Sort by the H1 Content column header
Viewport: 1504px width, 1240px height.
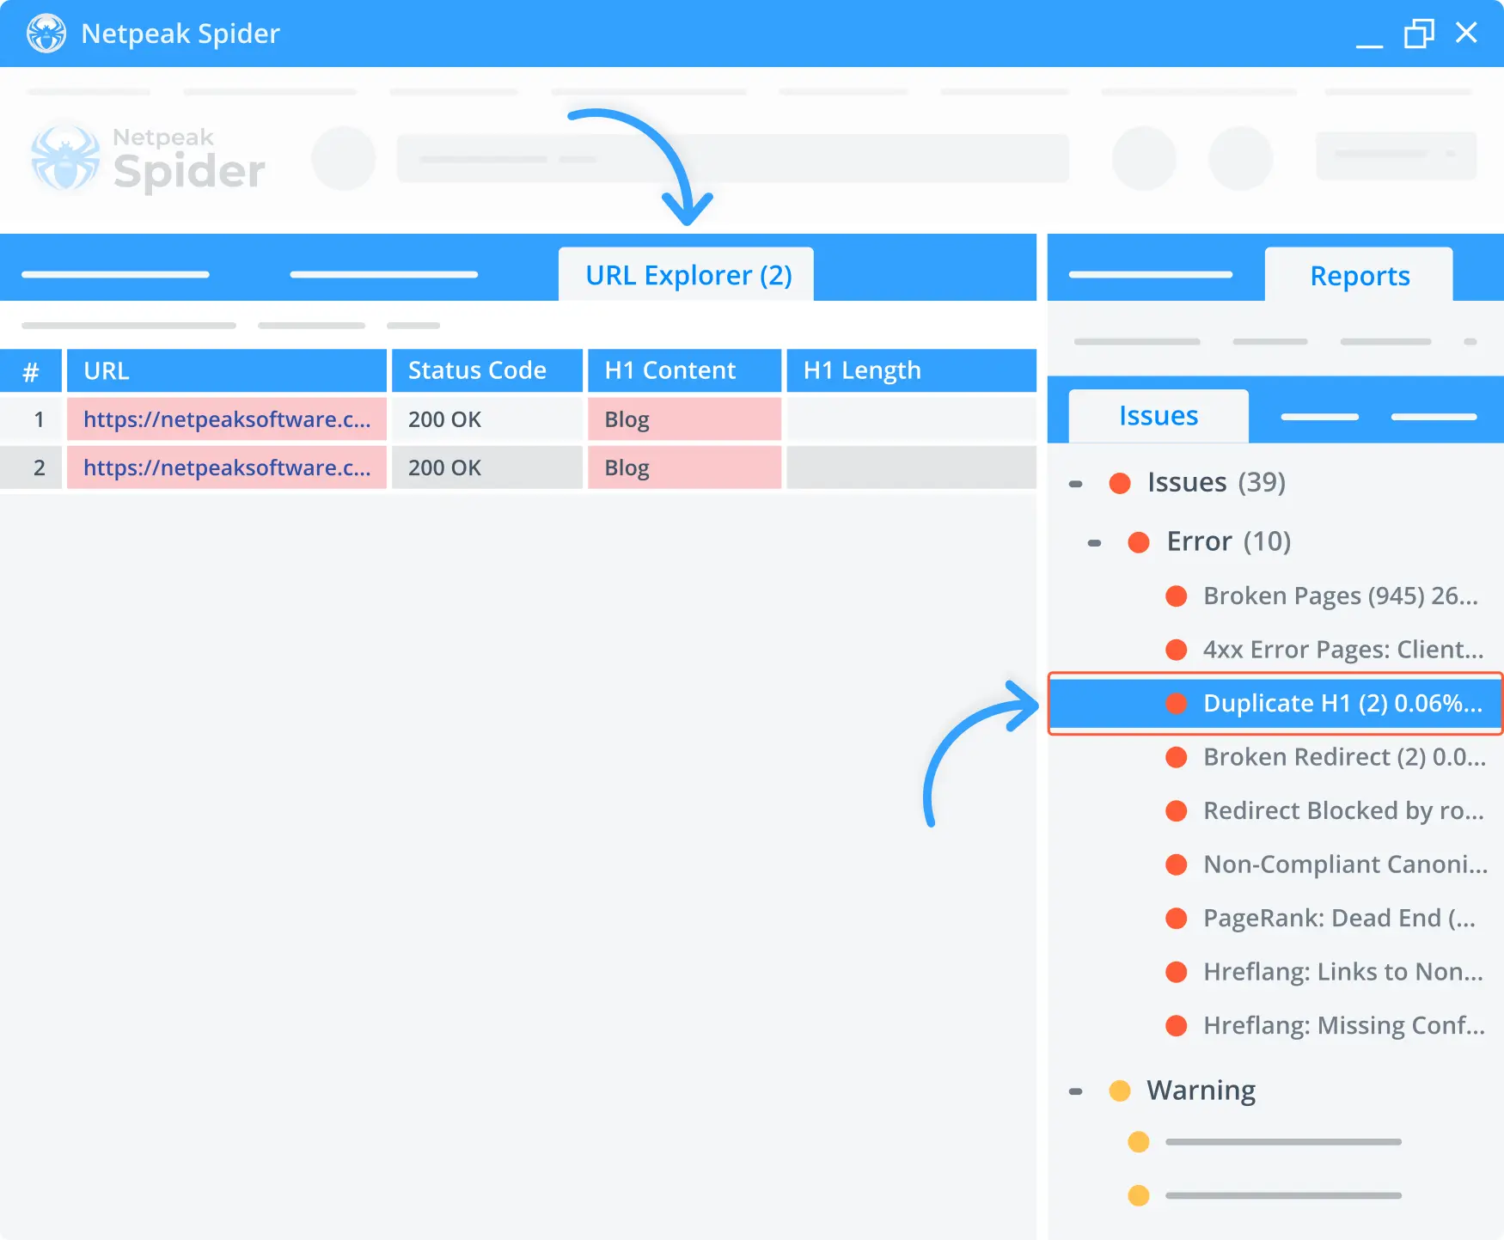[x=684, y=370]
